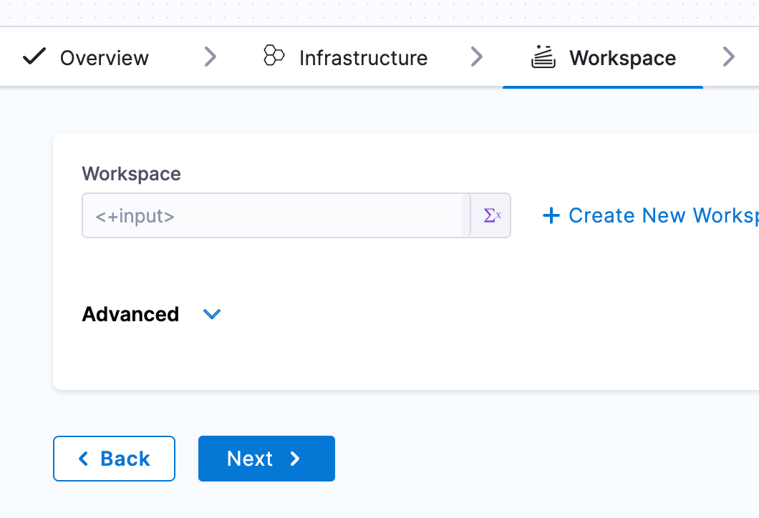The image size is (759, 518).
Task: Go to the Infrastructure tab
Action: tap(363, 58)
